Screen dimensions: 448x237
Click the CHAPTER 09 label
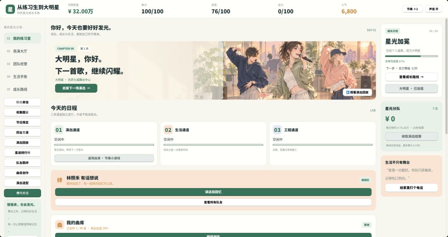[x=66, y=48]
